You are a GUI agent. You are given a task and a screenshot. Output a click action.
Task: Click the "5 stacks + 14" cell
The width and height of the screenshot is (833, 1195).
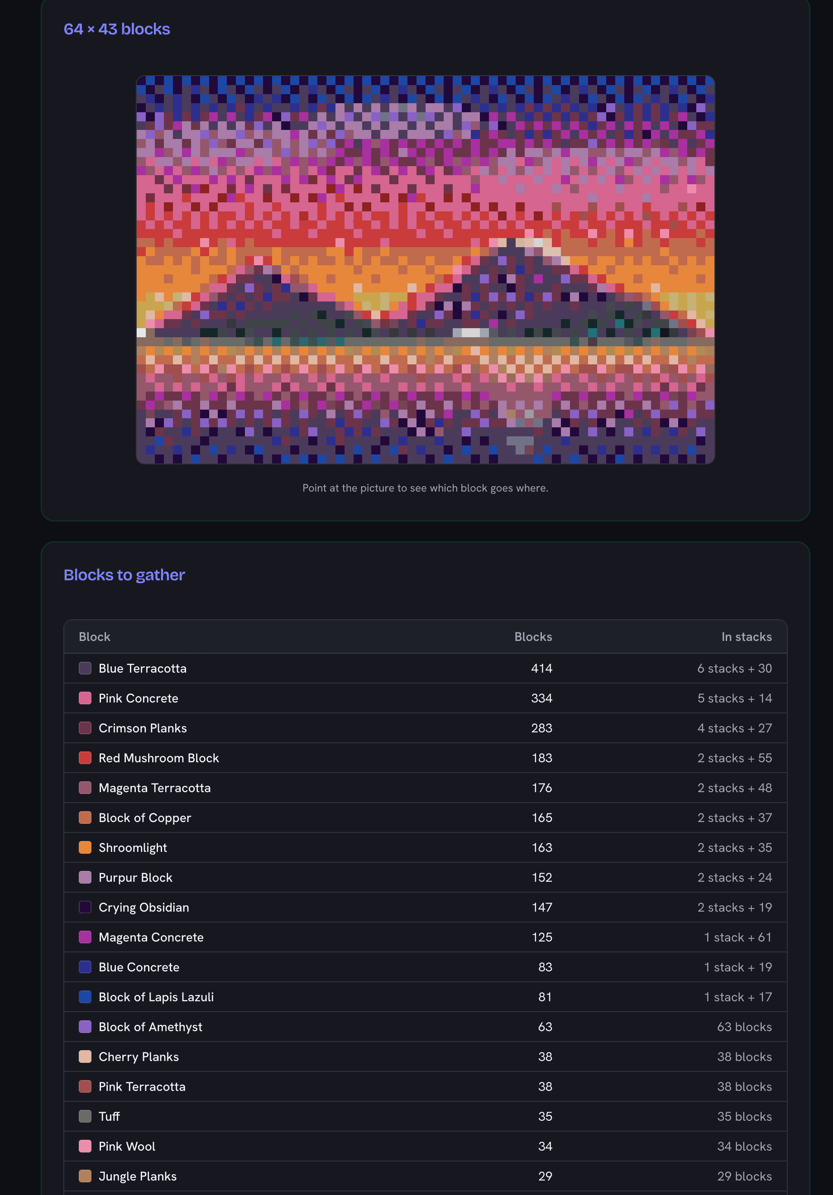click(735, 698)
